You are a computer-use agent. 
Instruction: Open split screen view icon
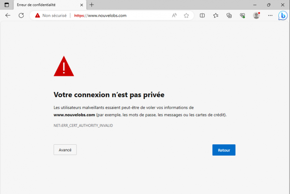[x=202, y=16]
